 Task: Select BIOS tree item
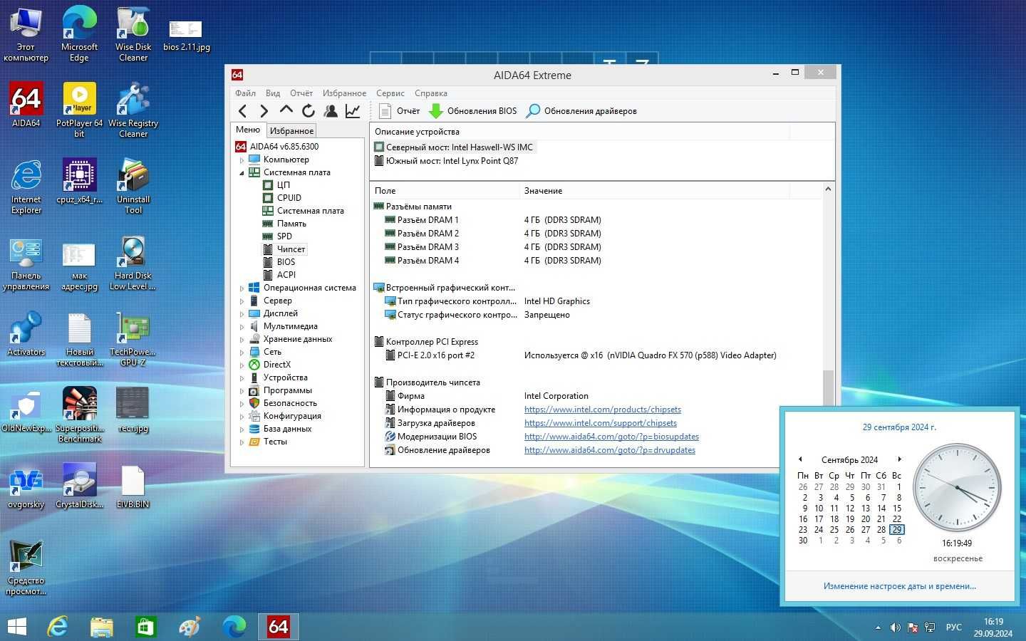pos(286,261)
